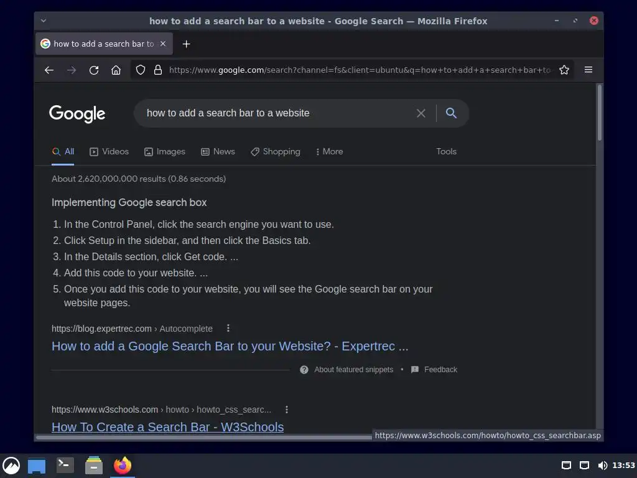Reload the current page

tap(94, 70)
